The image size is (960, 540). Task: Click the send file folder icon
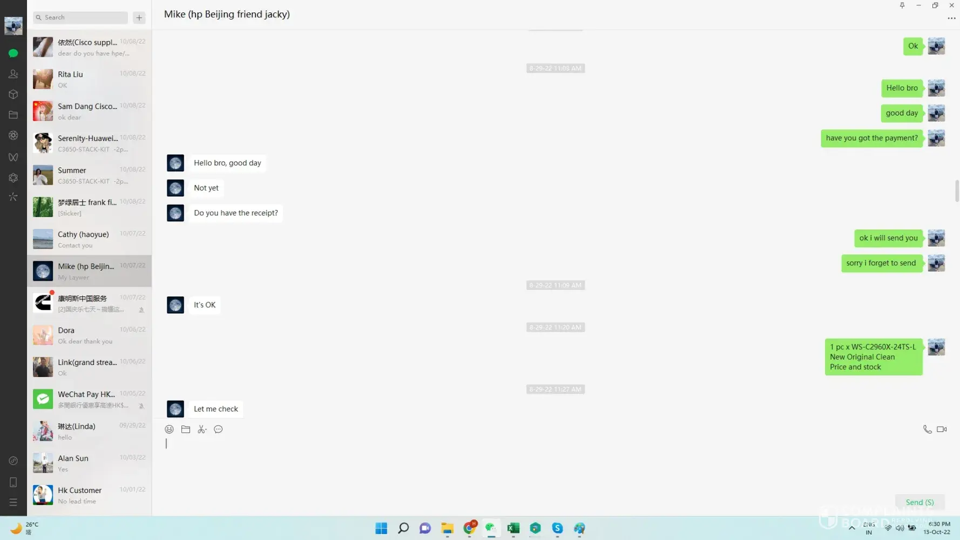(x=186, y=429)
